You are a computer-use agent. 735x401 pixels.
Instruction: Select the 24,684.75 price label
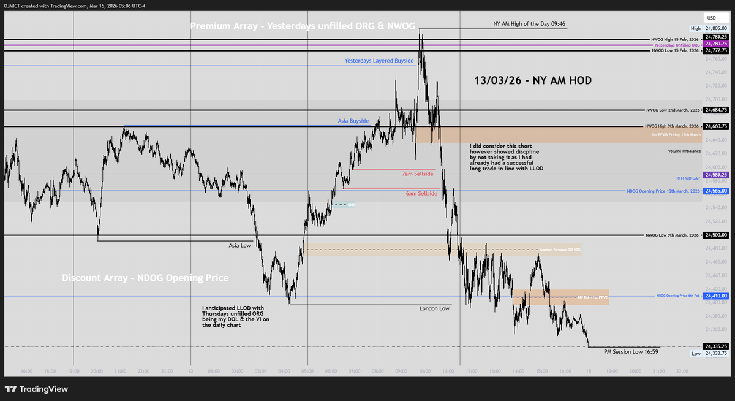click(x=715, y=110)
